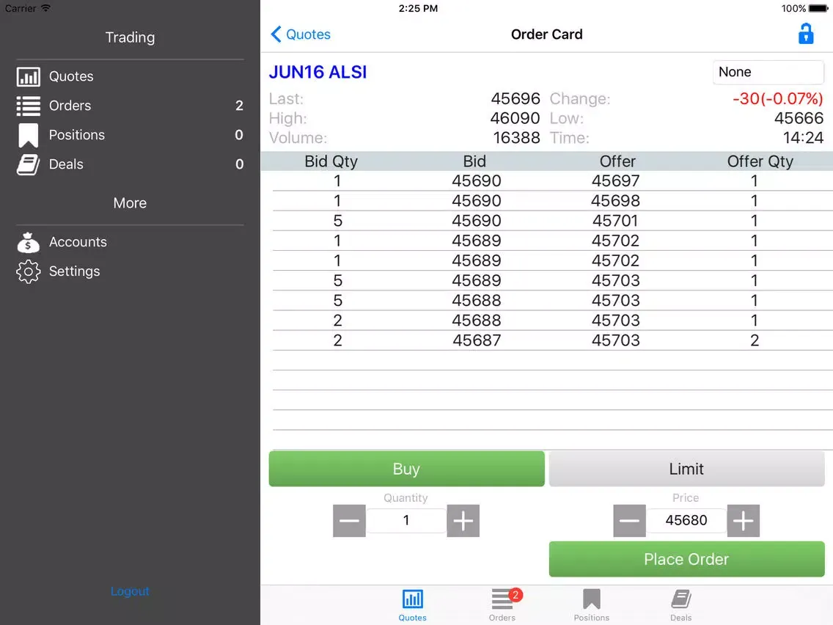Click the Deals book icon in sidebar

pos(28,164)
